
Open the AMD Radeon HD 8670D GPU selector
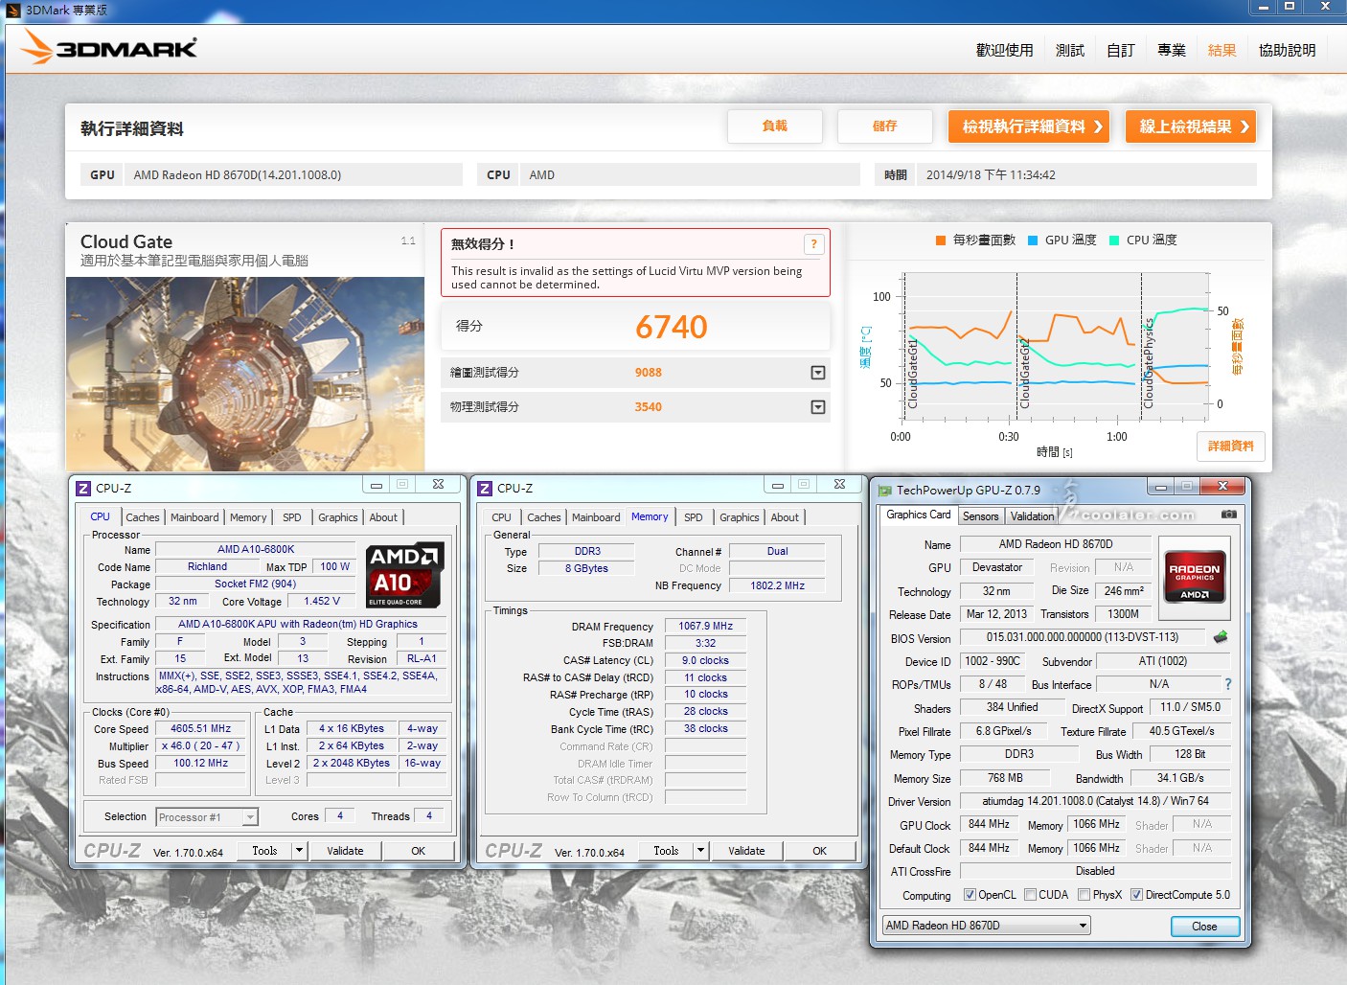[987, 926]
